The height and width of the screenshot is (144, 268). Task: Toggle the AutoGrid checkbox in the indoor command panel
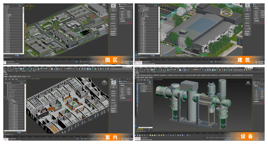(122, 87)
